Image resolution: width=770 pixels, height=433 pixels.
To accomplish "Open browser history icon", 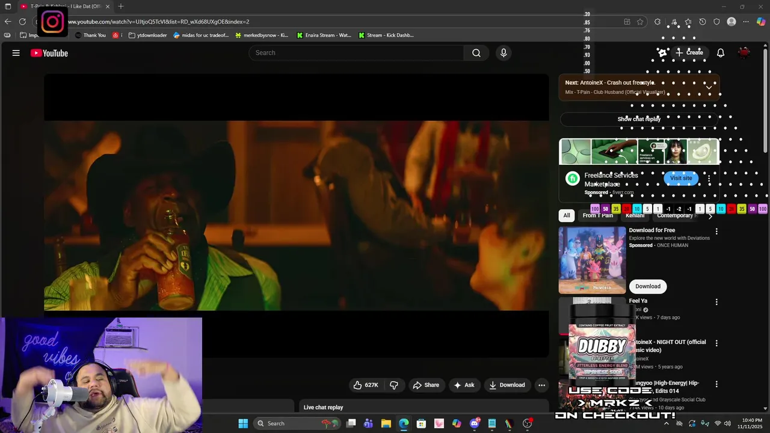I will click(702, 22).
